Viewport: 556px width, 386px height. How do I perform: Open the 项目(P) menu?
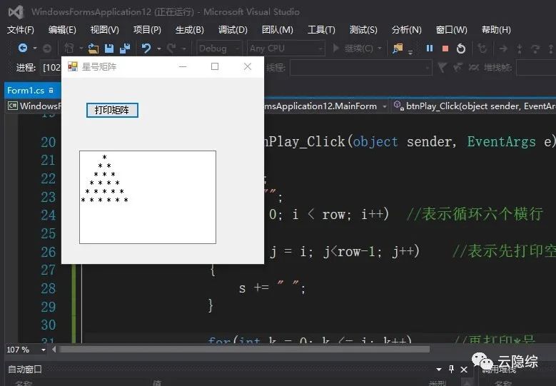click(147, 30)
